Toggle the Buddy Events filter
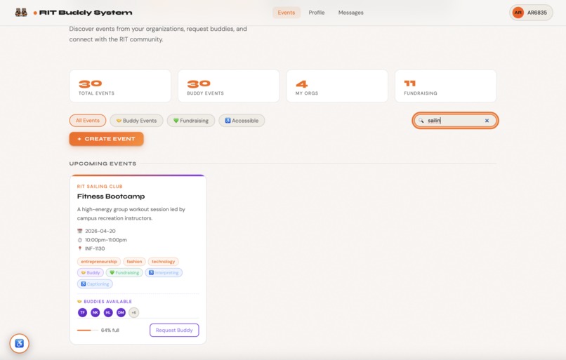Viewport: 566px width, 360px height. (x=136, y=121)
